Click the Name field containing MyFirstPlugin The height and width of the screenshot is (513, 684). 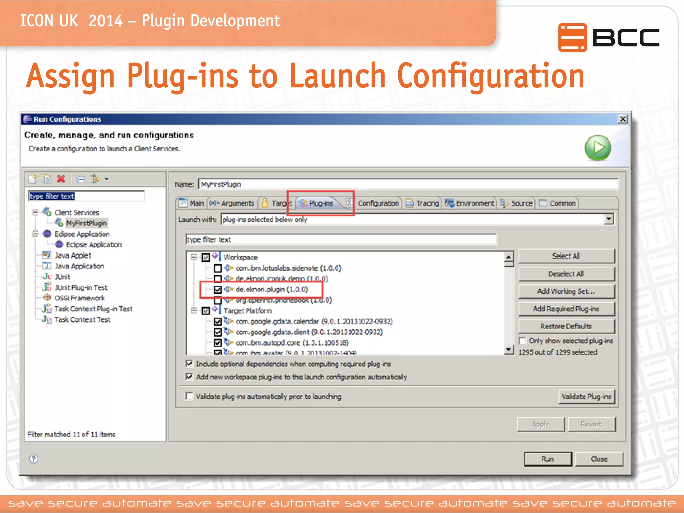pyautogui.click(x=408, y=184)
